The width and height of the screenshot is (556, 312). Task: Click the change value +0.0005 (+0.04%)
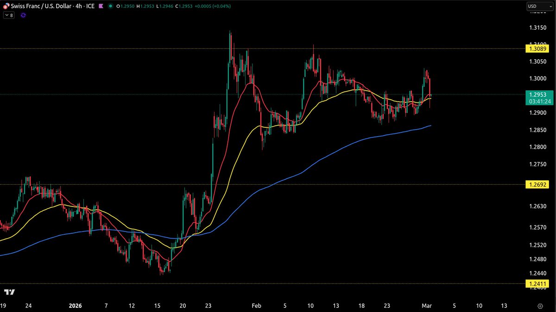coord(213,6)
